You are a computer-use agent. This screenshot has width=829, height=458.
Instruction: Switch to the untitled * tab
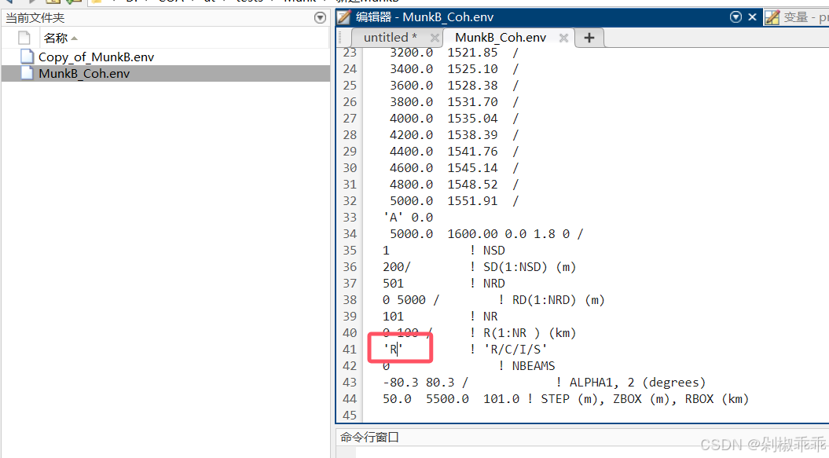click(x=391, y=38)
